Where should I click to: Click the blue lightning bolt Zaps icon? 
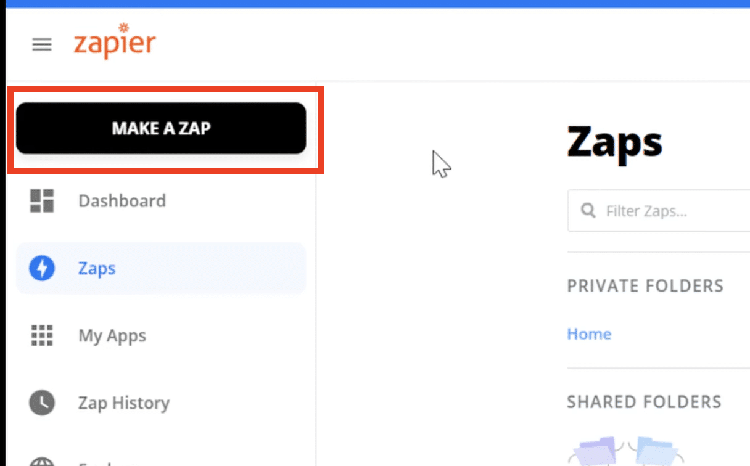tap(42, 269)
